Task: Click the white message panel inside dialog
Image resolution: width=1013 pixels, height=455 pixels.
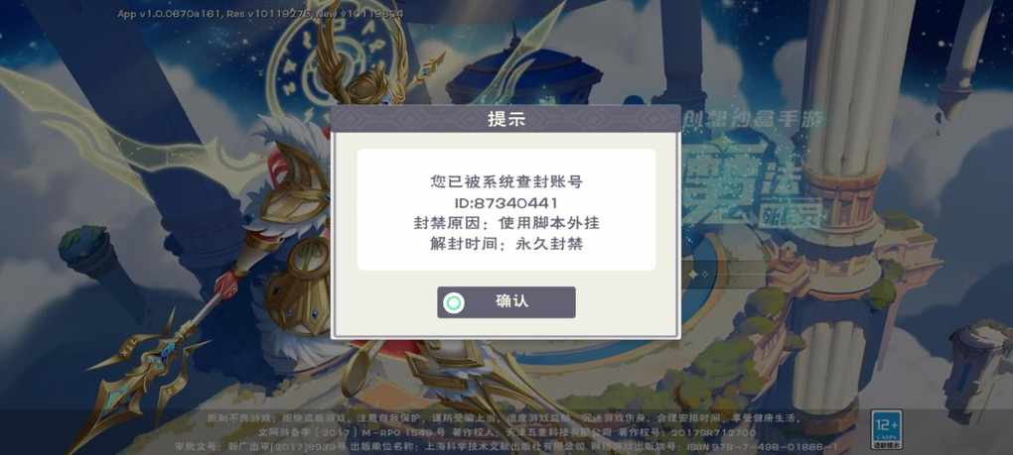Action: point(506,210)
